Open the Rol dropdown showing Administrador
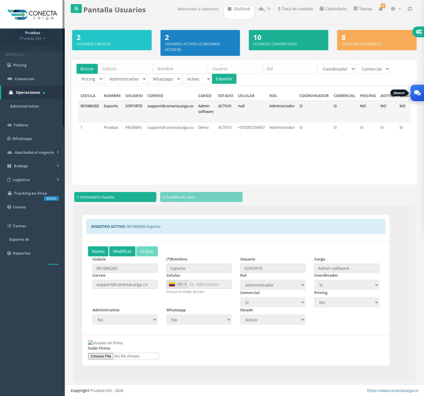This screenshot has height=396, width=424. pyautogui.click(x=273, y=285)
